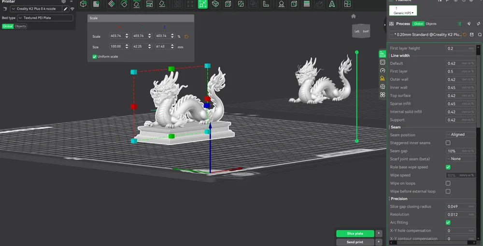Enable Wipe before external loop checkbox
Viewport: 483px width, 246px height.
click(448, 191)
